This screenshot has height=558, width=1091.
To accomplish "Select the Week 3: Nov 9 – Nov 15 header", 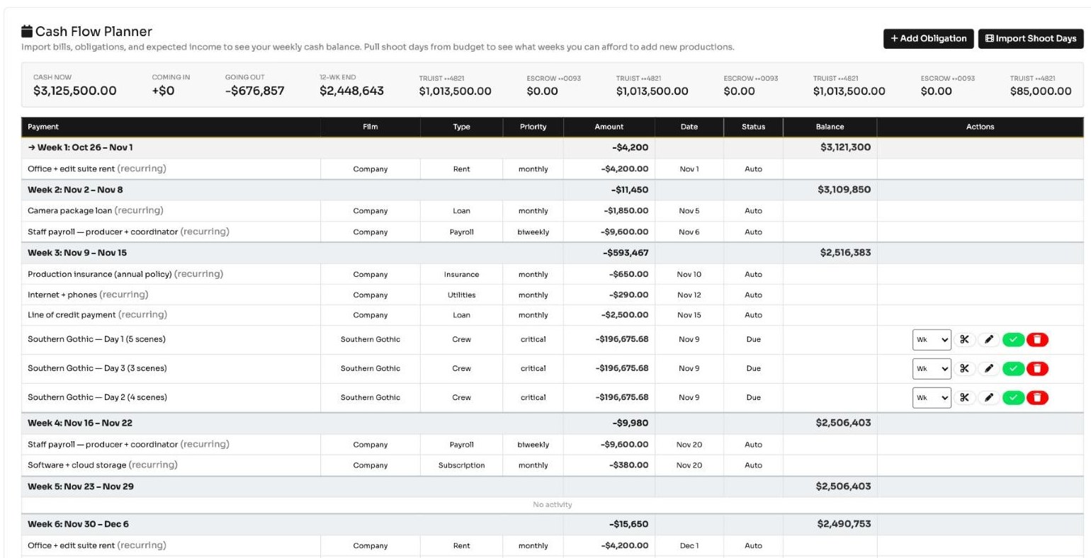I will tap(553, 253).
